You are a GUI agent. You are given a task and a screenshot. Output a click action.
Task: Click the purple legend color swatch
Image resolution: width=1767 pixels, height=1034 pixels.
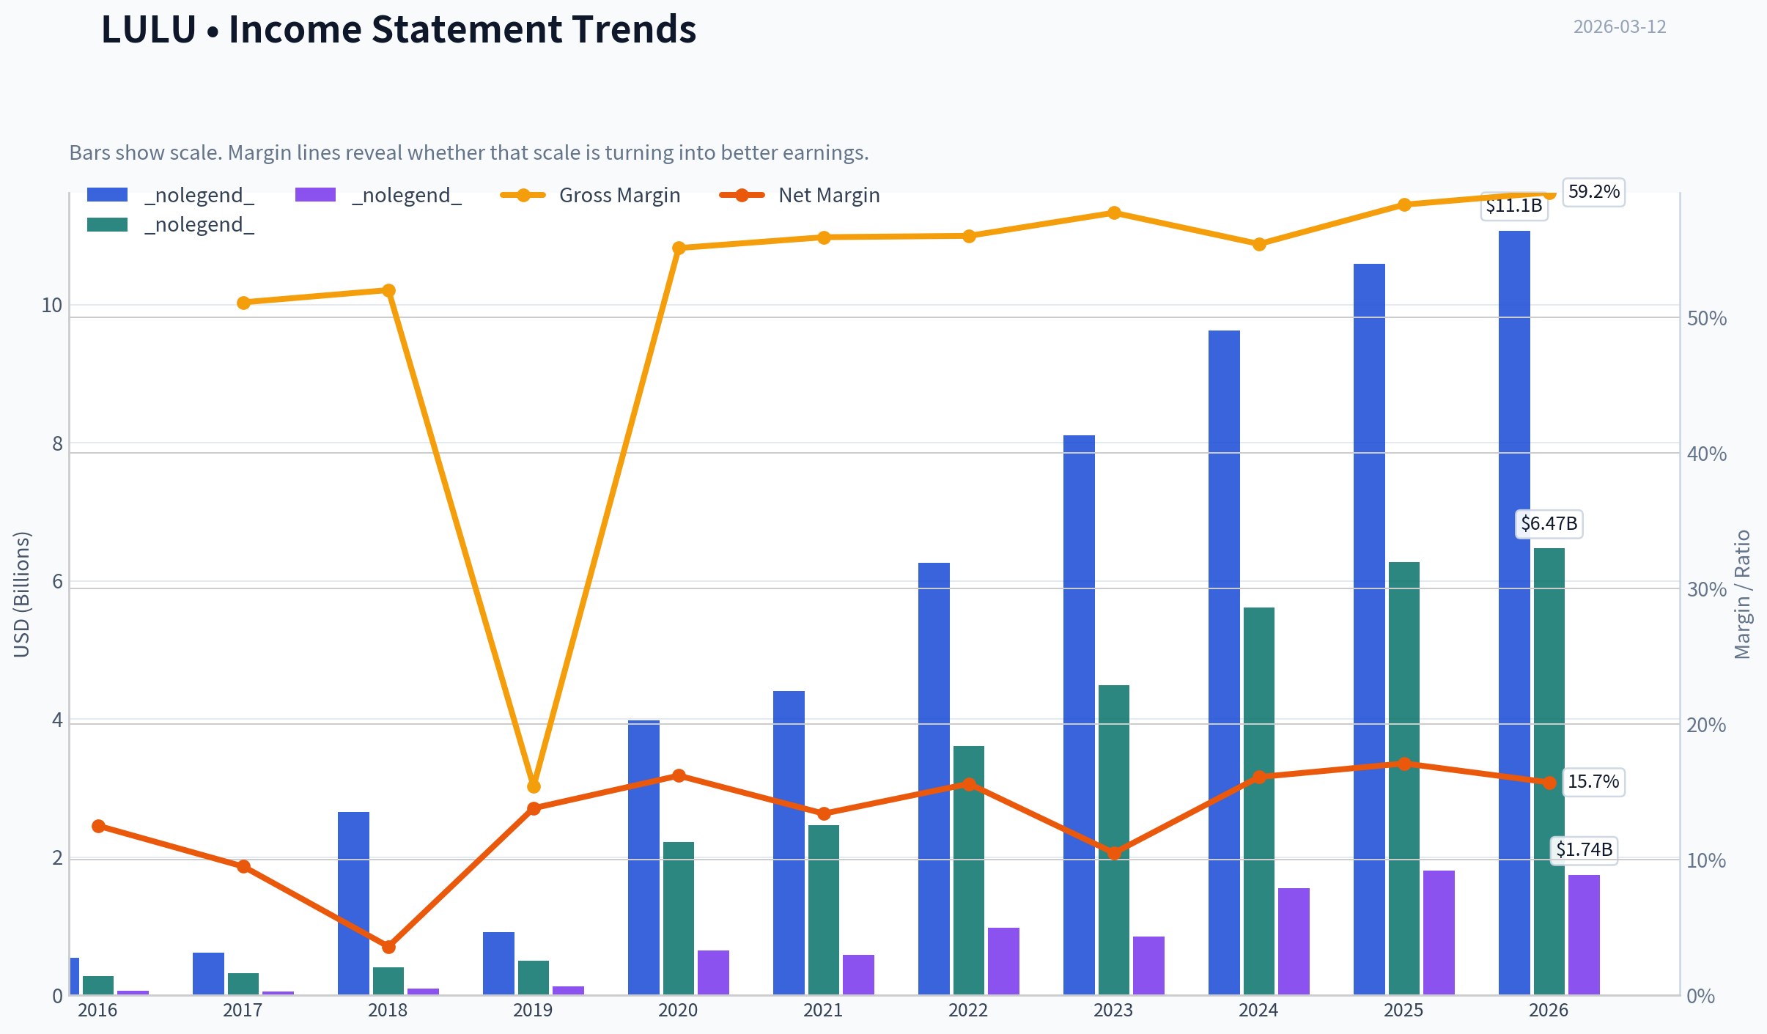pyautogui.click(x=315, y=195)
